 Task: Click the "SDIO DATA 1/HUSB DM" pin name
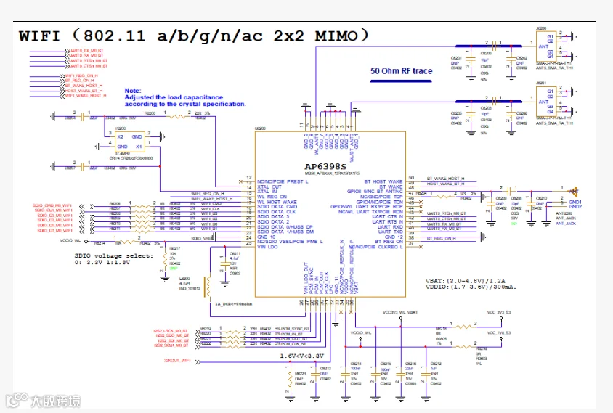285,232
